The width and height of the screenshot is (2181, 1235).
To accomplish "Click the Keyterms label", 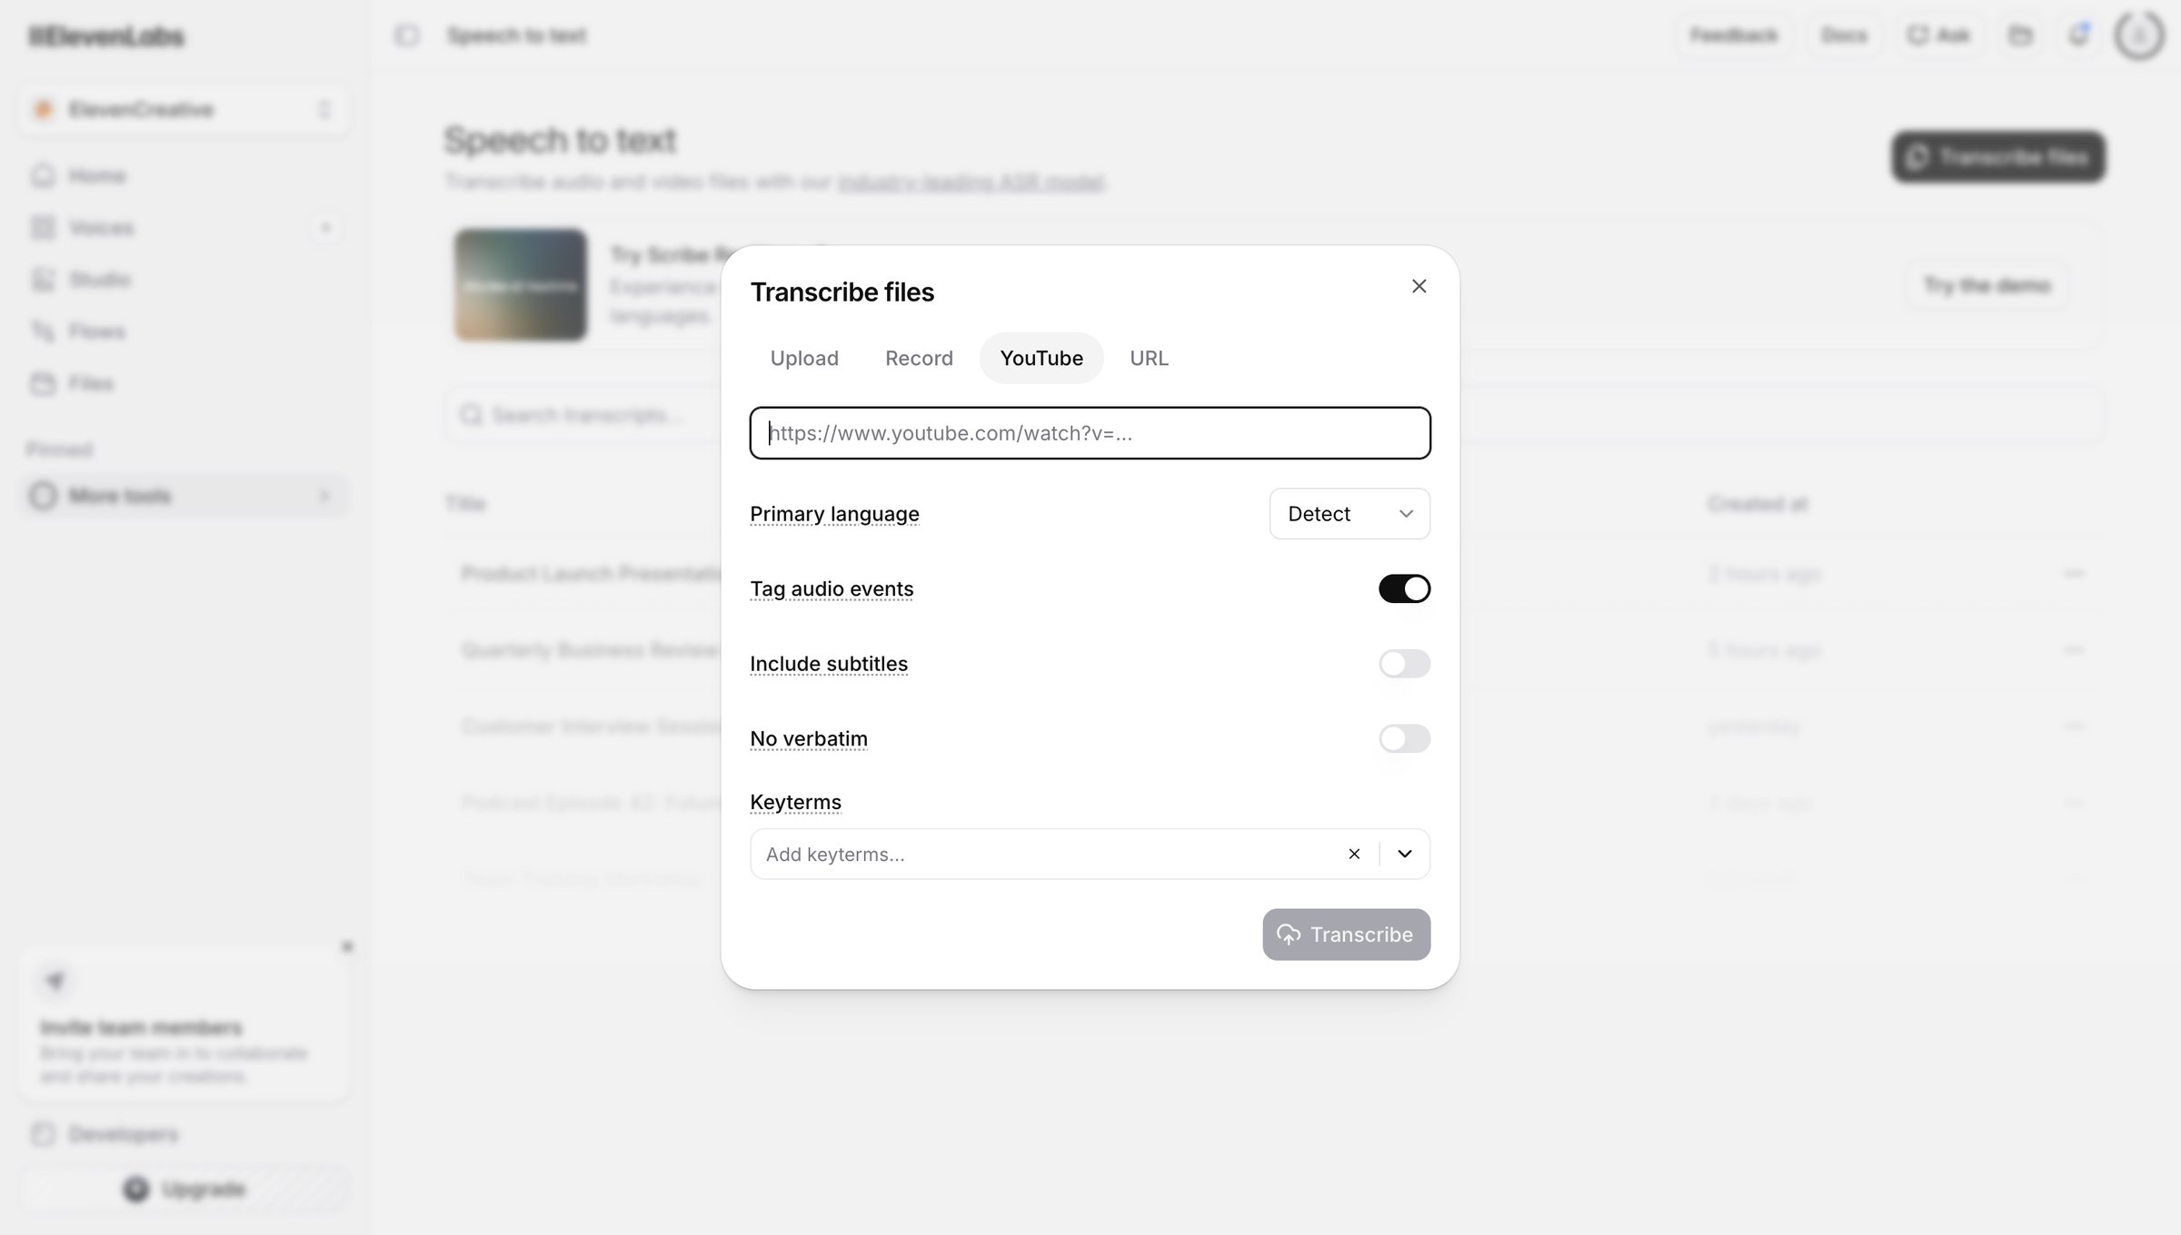I will click(795, 802).
